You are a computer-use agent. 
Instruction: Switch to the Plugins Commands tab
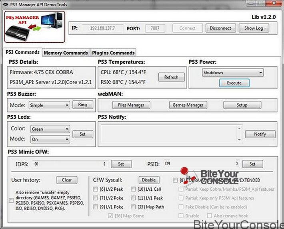tap(113, 53)
